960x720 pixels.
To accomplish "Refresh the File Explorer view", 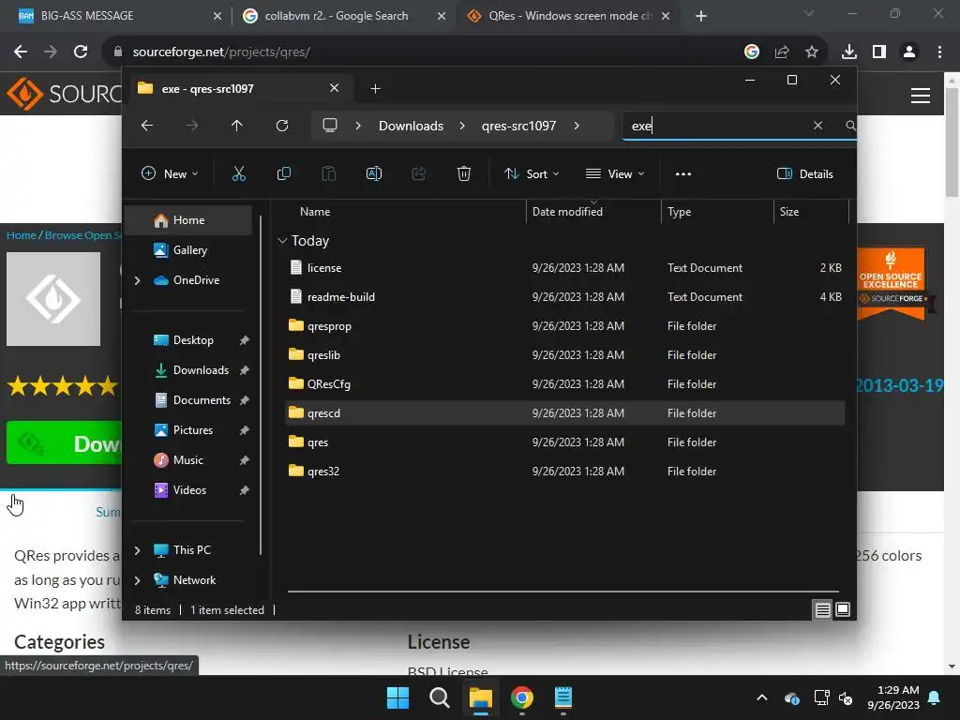I will click(x=281, y=126).
